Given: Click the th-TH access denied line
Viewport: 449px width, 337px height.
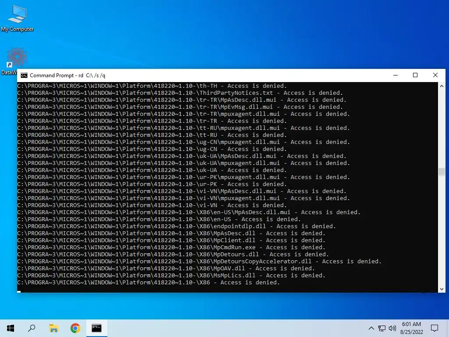Looking at the screenshot, I should [x=152, y=86].
